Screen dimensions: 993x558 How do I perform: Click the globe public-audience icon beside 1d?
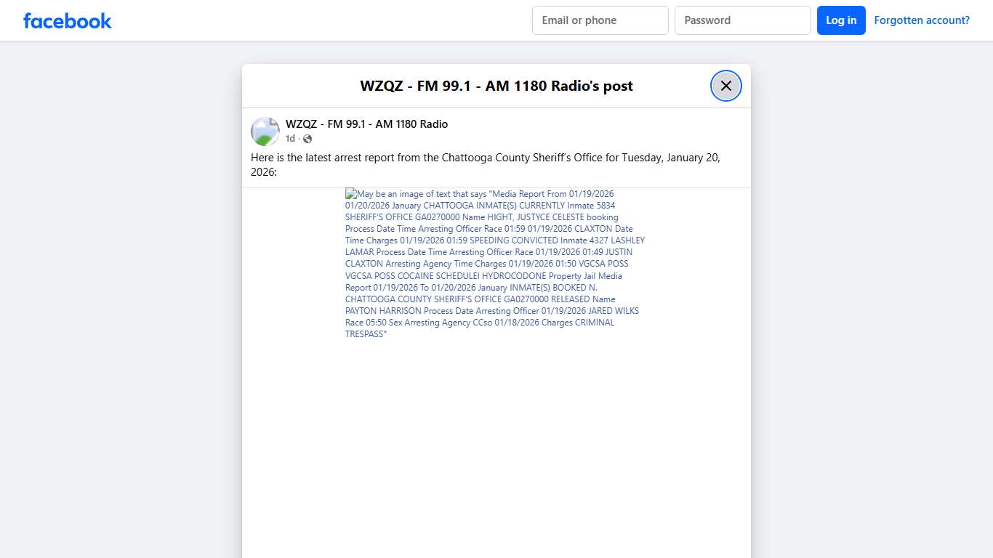[x=307, y=138]
